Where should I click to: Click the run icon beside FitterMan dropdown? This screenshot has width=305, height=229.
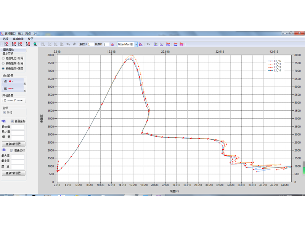click(141, 45)
